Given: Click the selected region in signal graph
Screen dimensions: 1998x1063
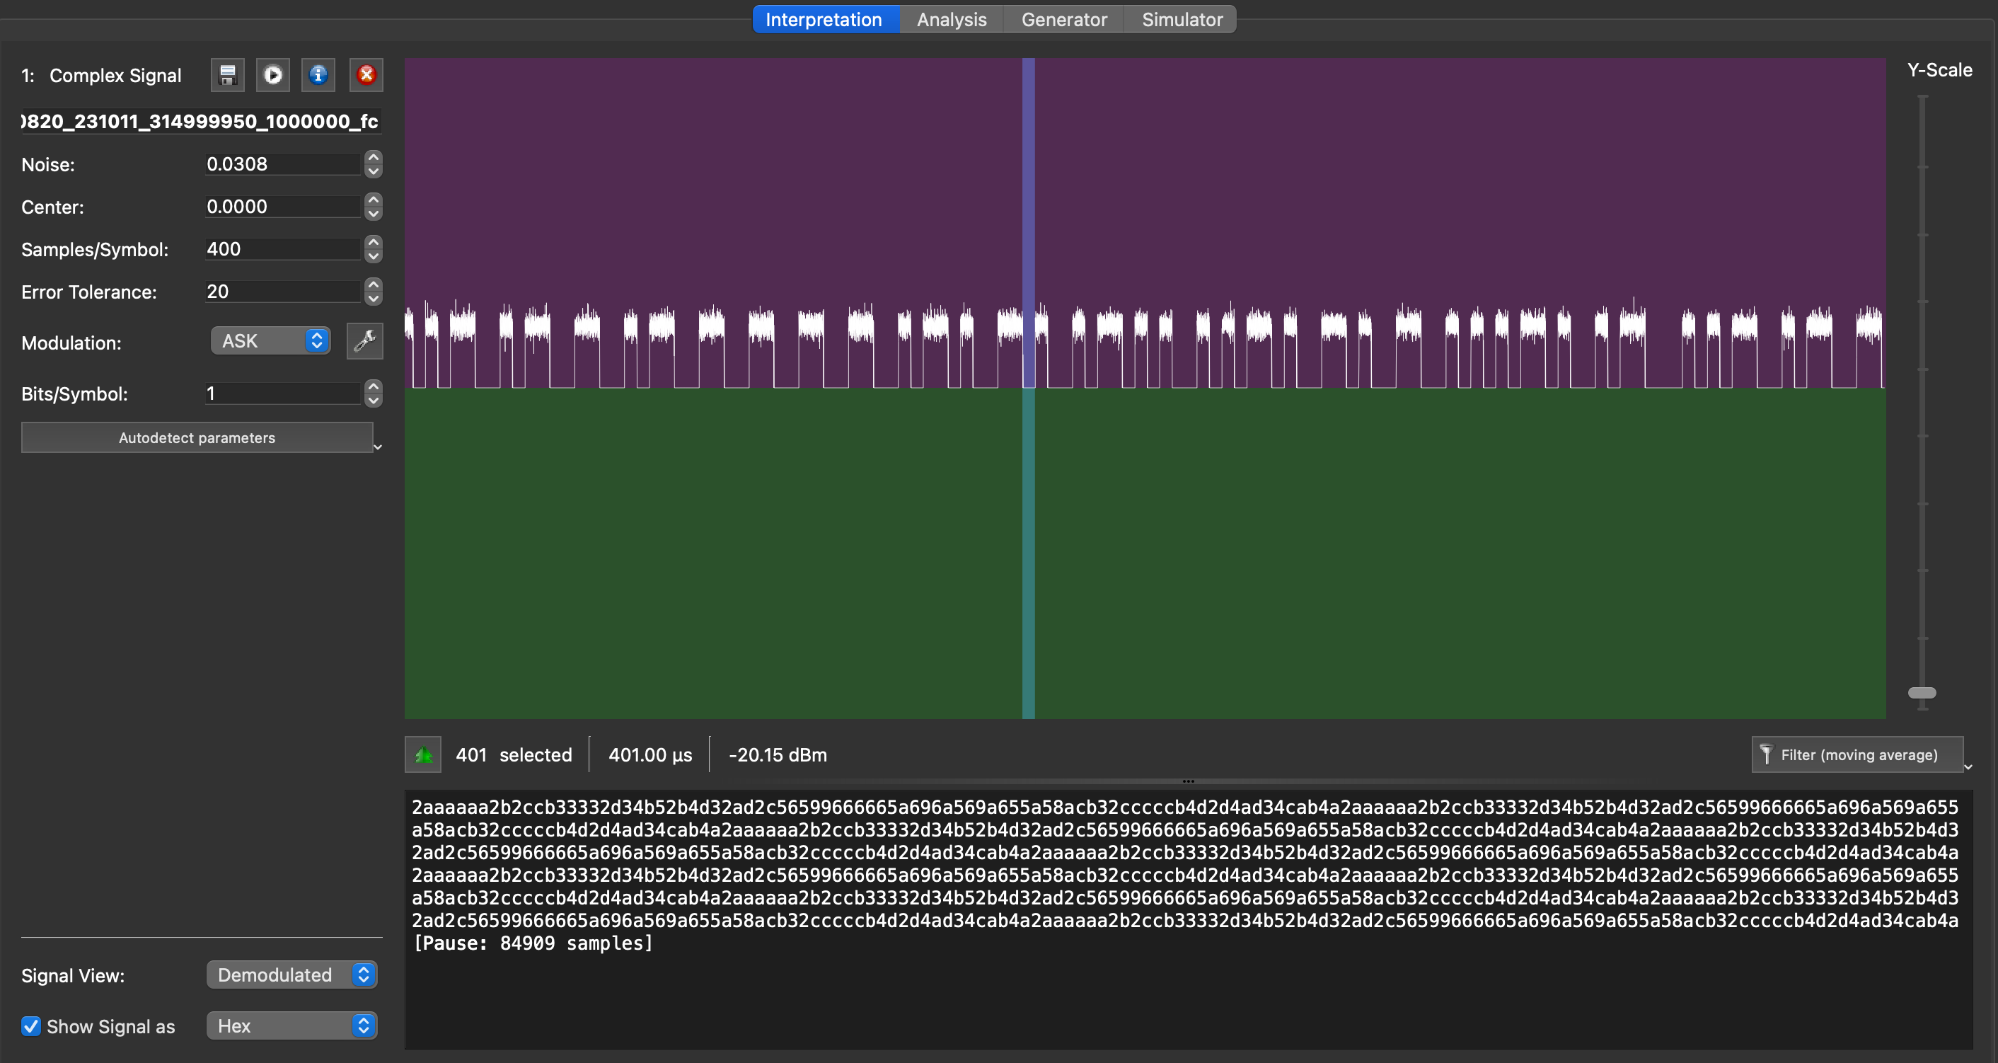Looking at the screenshot, I should tap(1029, 388).
